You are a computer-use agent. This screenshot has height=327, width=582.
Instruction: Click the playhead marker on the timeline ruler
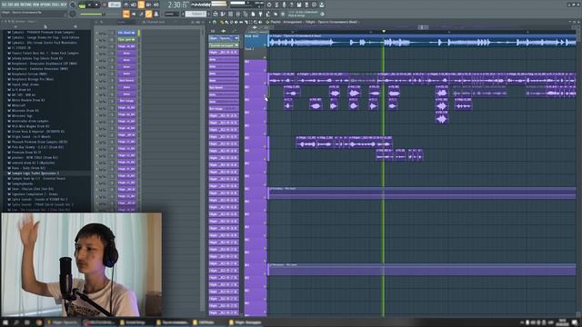click(x=384, y=31)
